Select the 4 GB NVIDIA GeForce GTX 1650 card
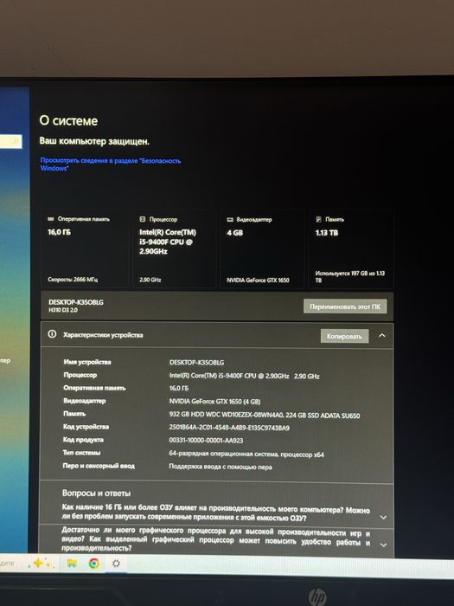The width and height of the screenshot is (454, 606). point(262,249)
